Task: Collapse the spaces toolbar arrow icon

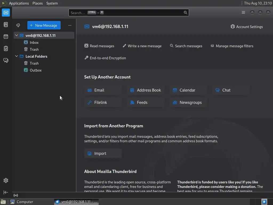Action: 6,192
